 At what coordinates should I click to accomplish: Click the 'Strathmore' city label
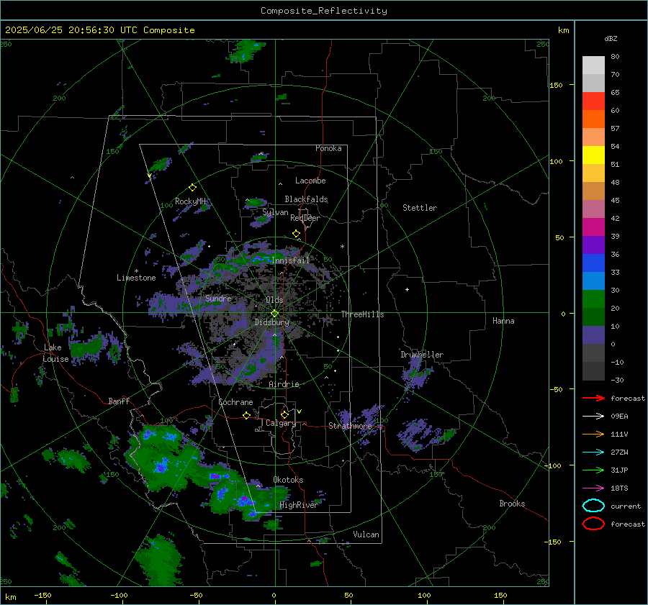350,426
